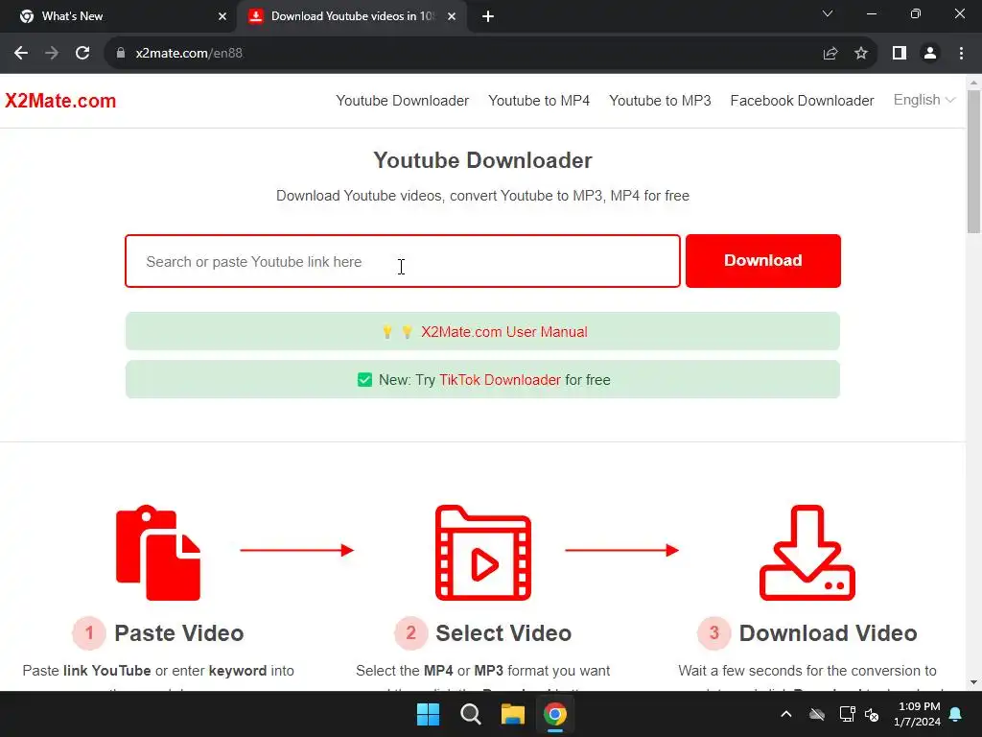Click the muted volume tray icon

[872, 714]
